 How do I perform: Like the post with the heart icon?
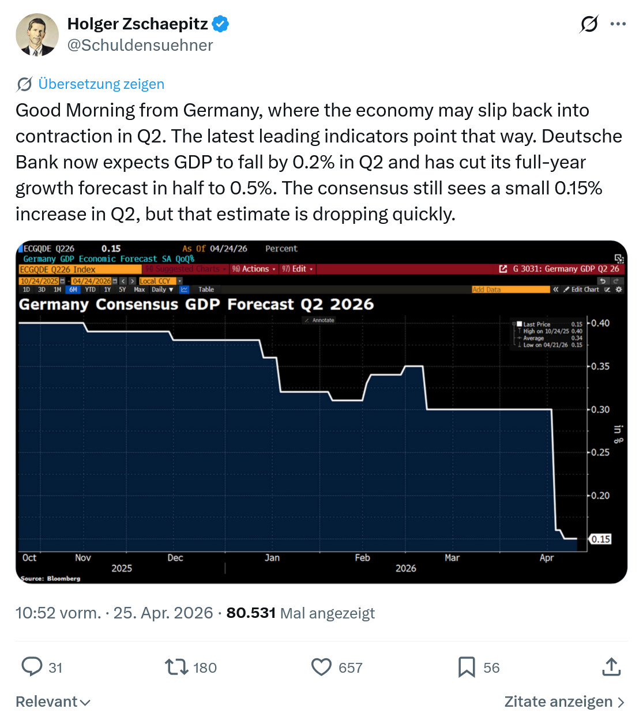321,667
